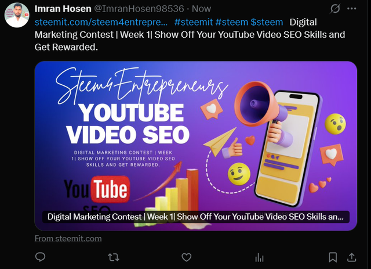
Task: Click the card title caption overlay
Action: coord(196,217)
